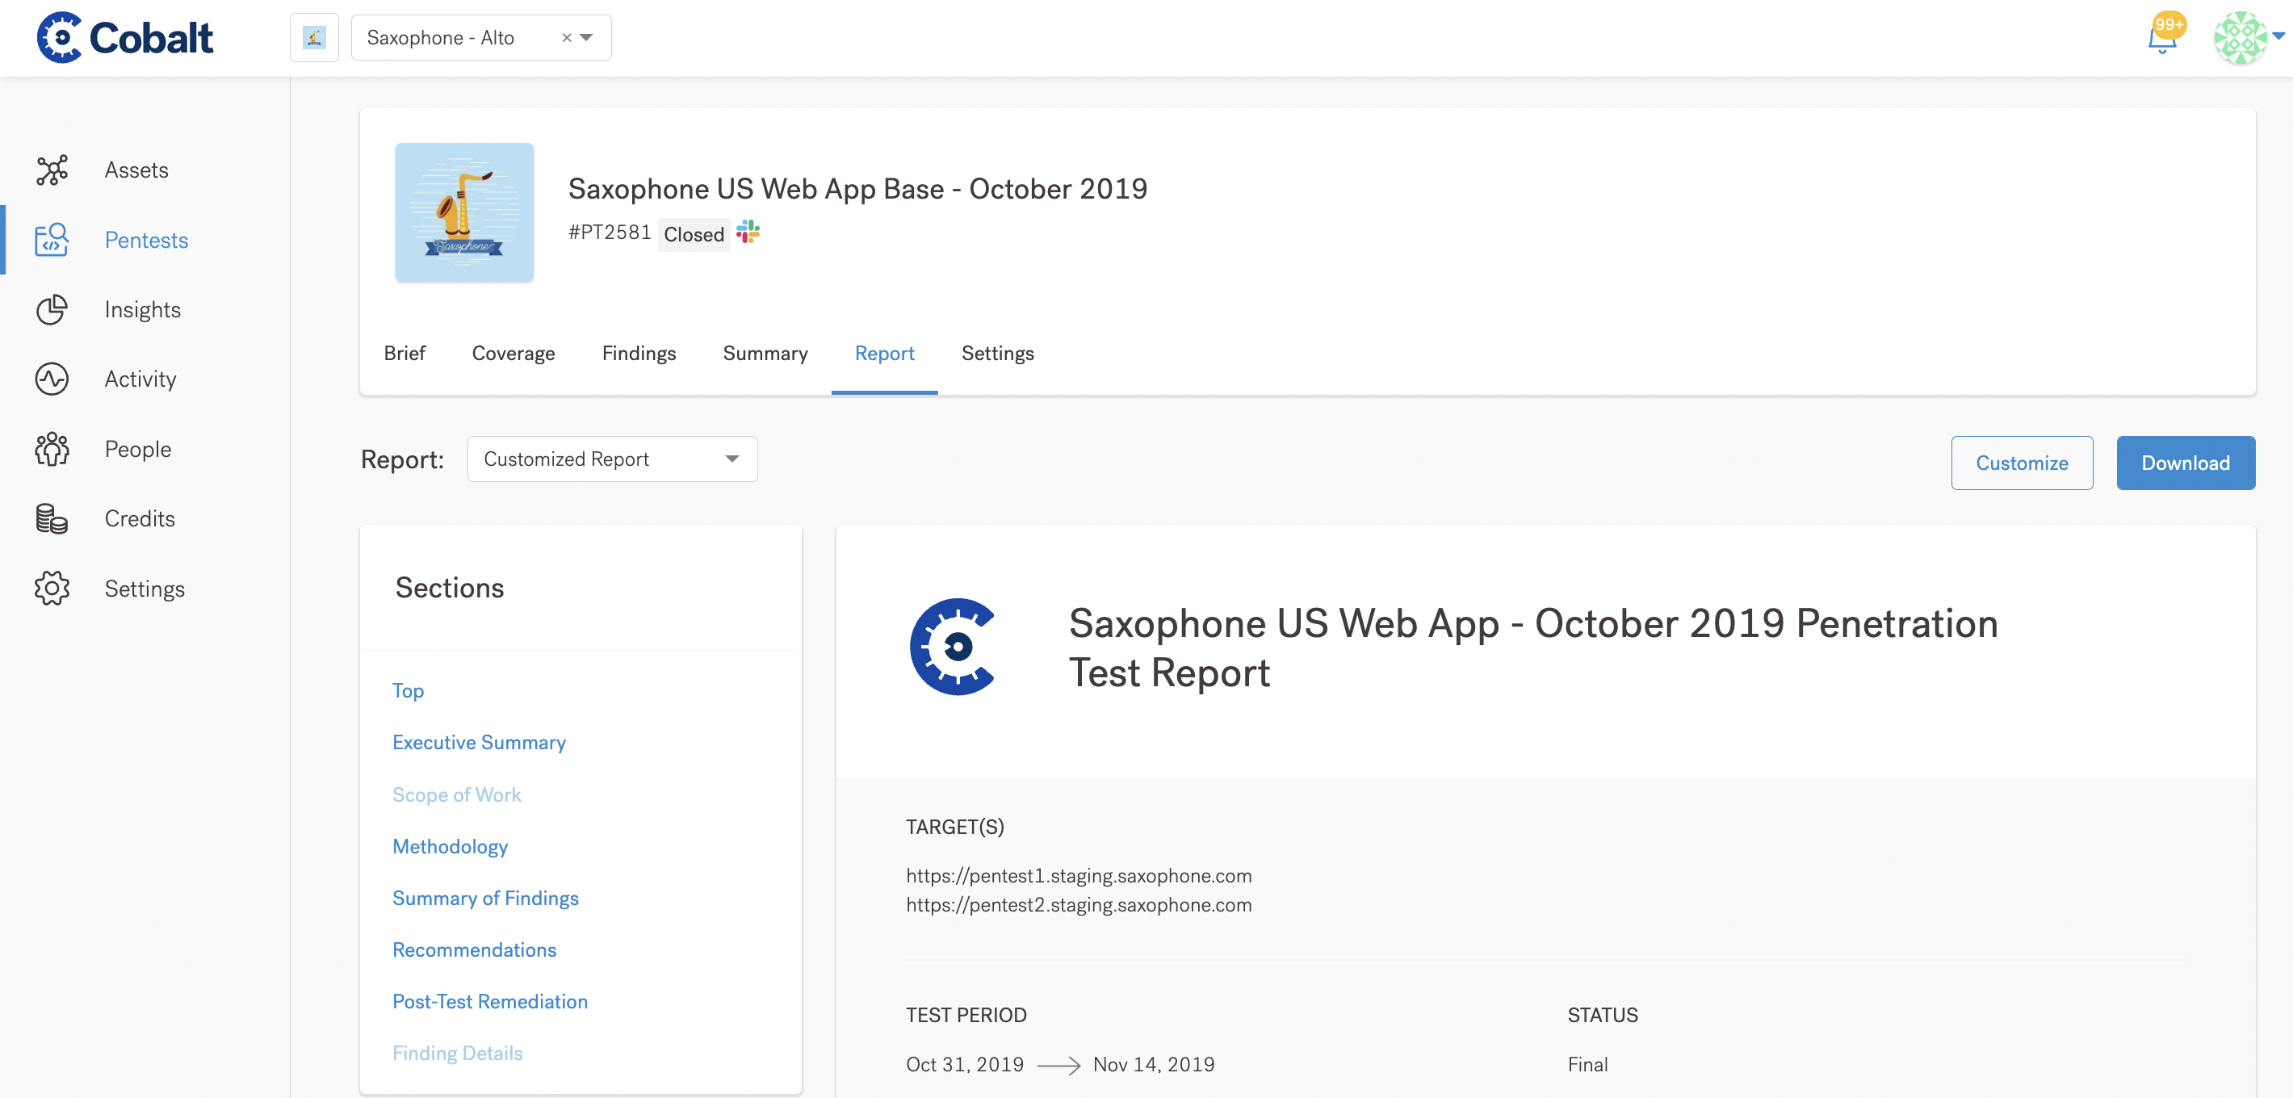Switch to the Coverage tab
Viewport: 2293px width, 1098px height.
click(x=514, y=354)
